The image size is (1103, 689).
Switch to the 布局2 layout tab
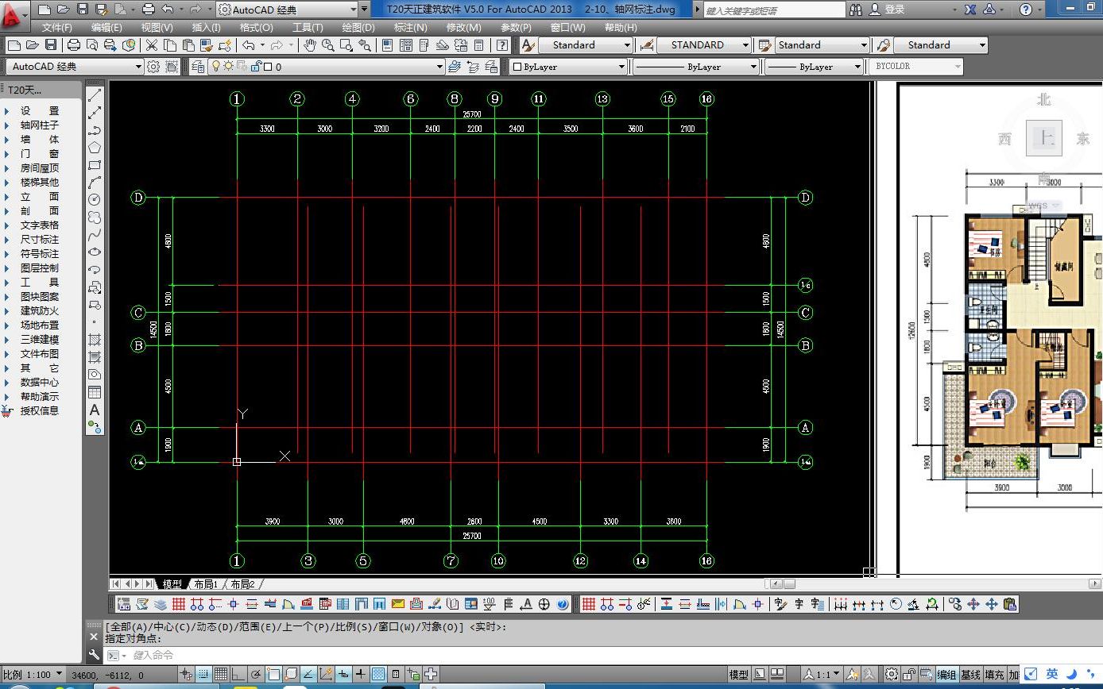point(242,584)
